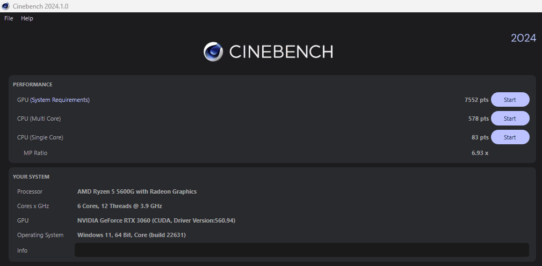
Task: Click the Operating System label
Action: [40, 235]
